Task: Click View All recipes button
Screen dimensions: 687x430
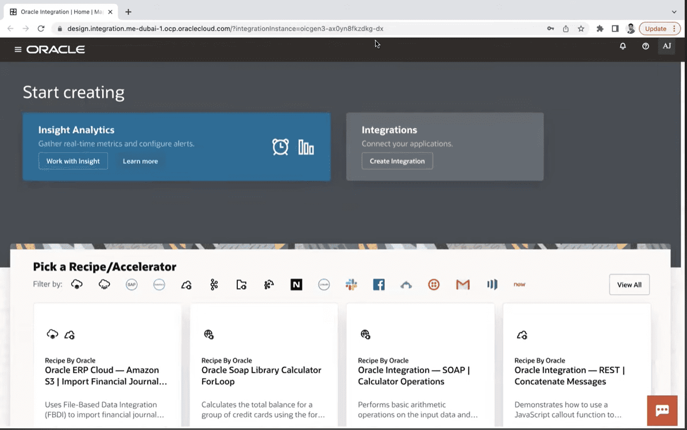Action: pyautogui.click(x=629, y=285)
